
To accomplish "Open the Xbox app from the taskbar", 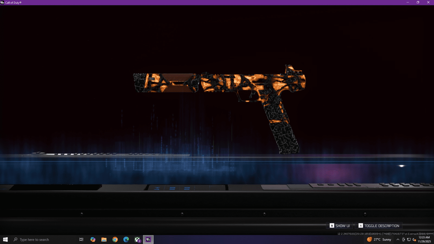I will pyautogui.click(x=137, y=239).
